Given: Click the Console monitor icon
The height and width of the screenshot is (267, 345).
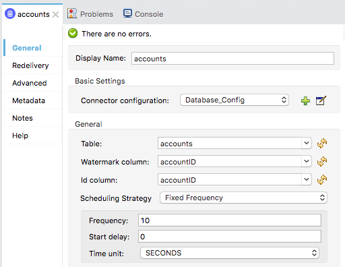Looking at the screenshot, I should [x=127, y=13].
